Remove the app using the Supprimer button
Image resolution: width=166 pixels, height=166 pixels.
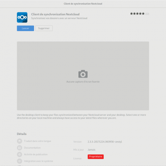(x=44, y=28)
